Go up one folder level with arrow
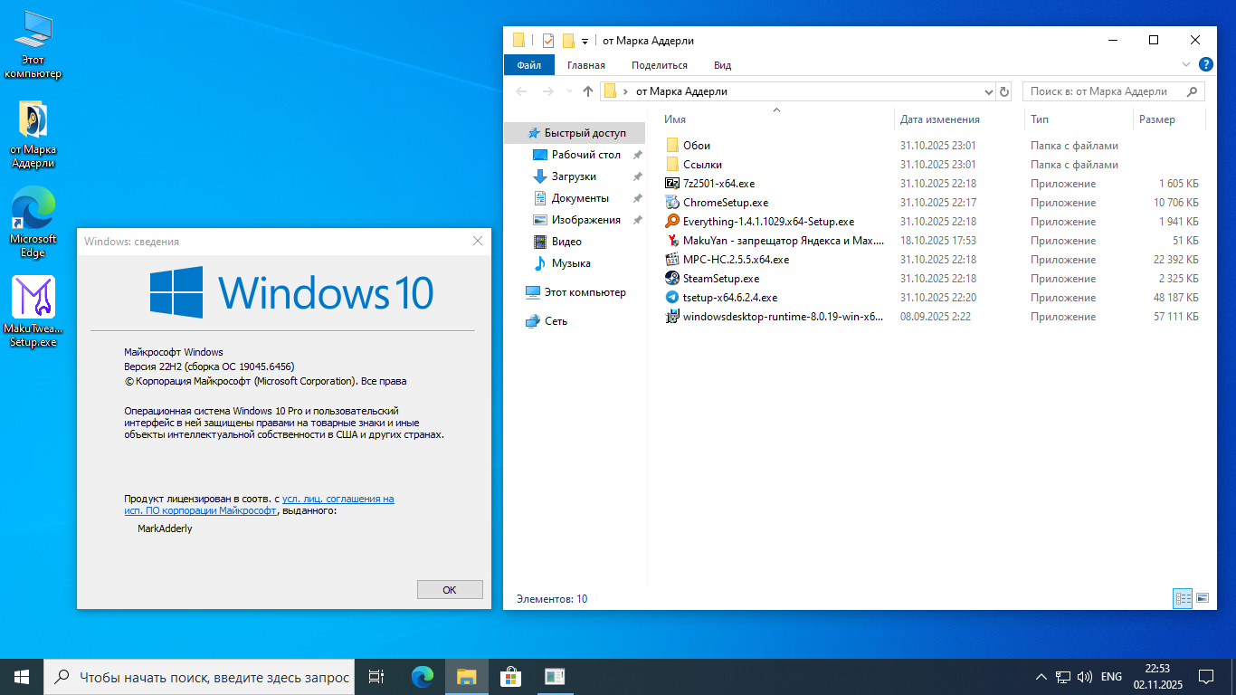 click(588, 91)
